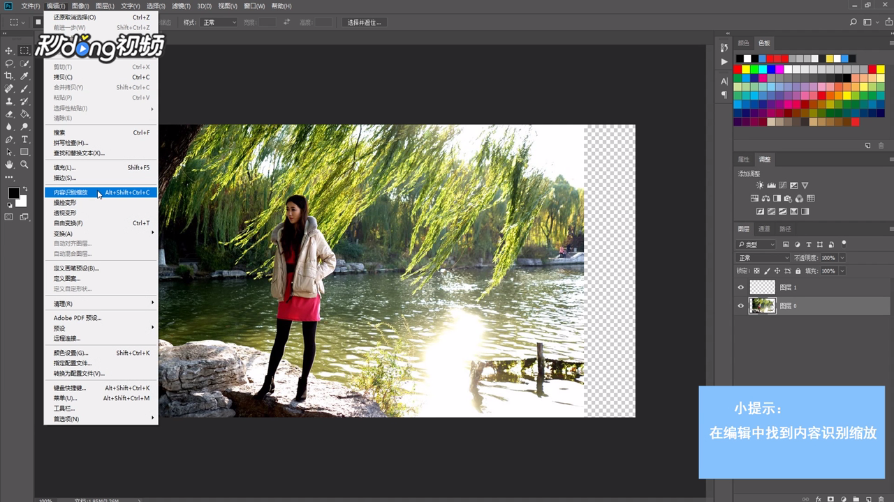Viewport: 894px width, 502px height.
Task: Switch to the 通道 tab
Action: click(764, 229)
